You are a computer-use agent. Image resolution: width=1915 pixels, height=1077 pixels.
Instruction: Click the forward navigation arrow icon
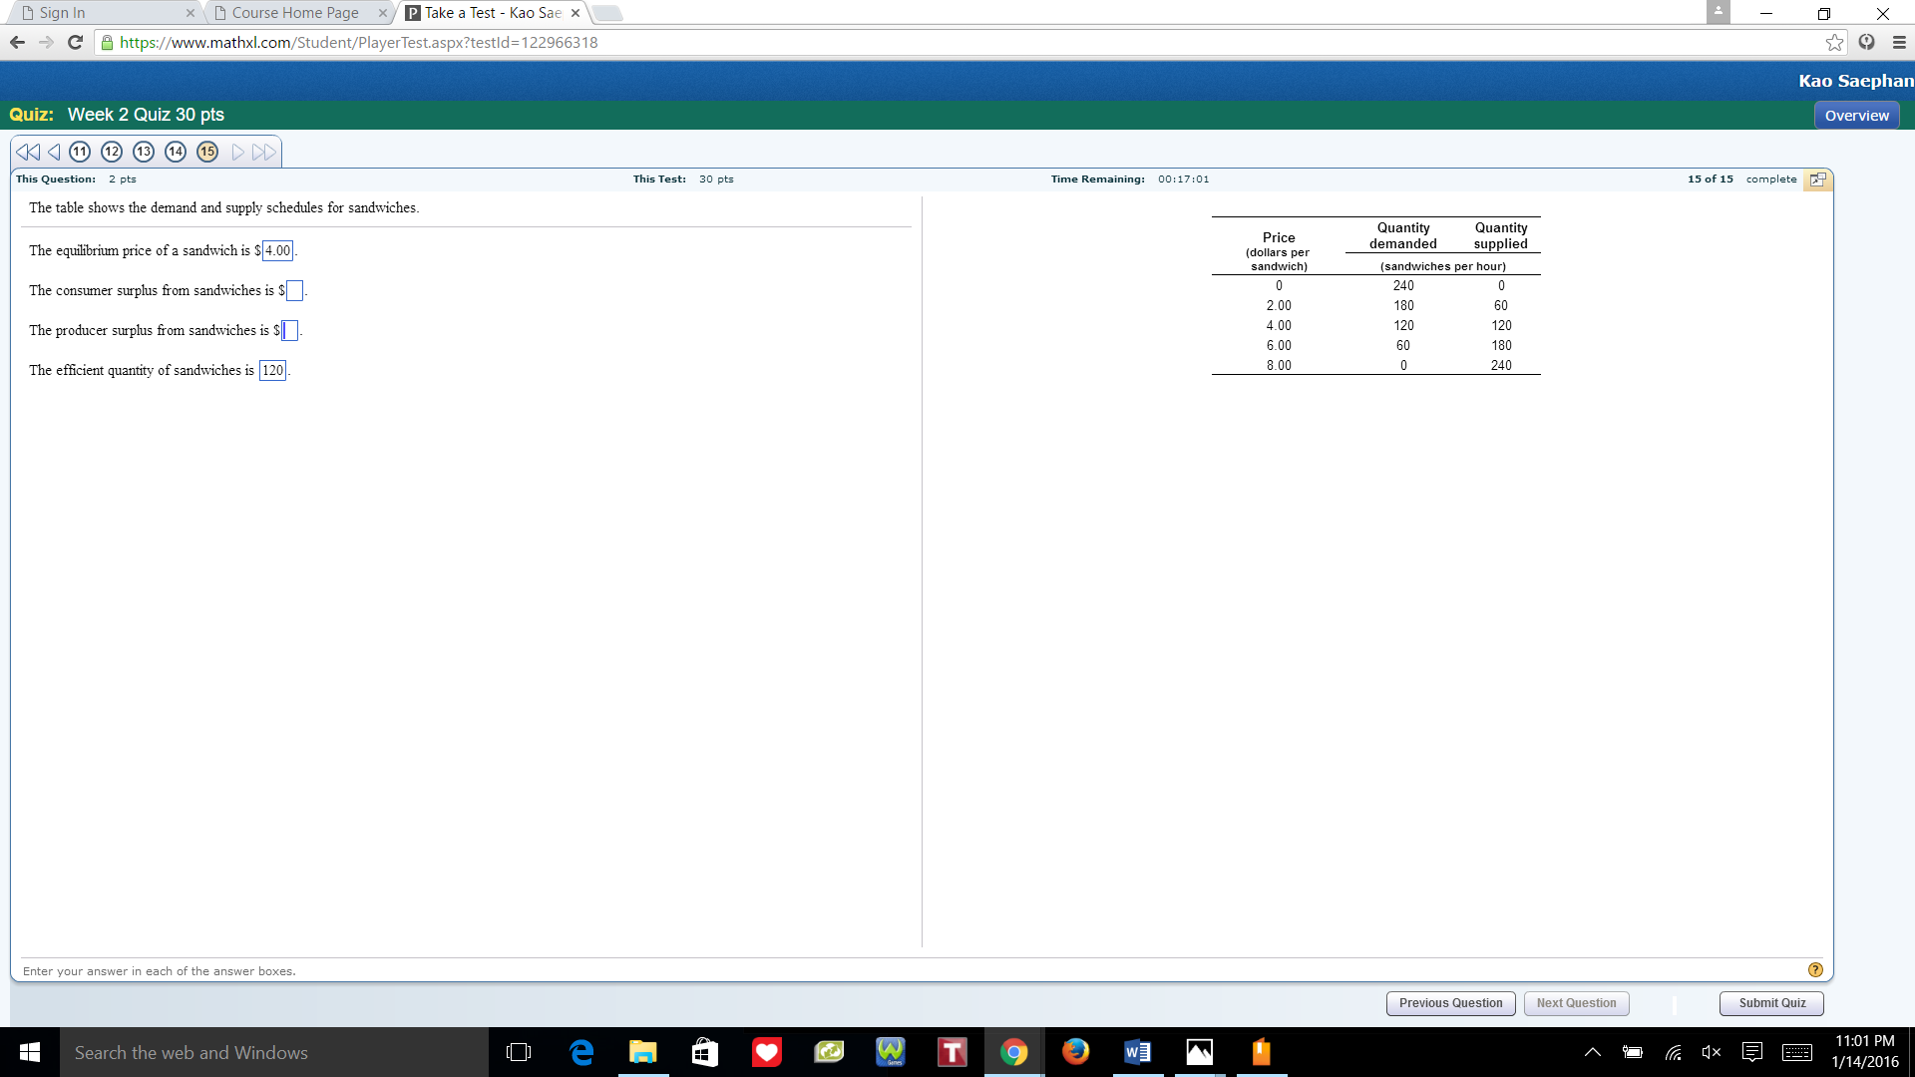click(x=234, y=150)
